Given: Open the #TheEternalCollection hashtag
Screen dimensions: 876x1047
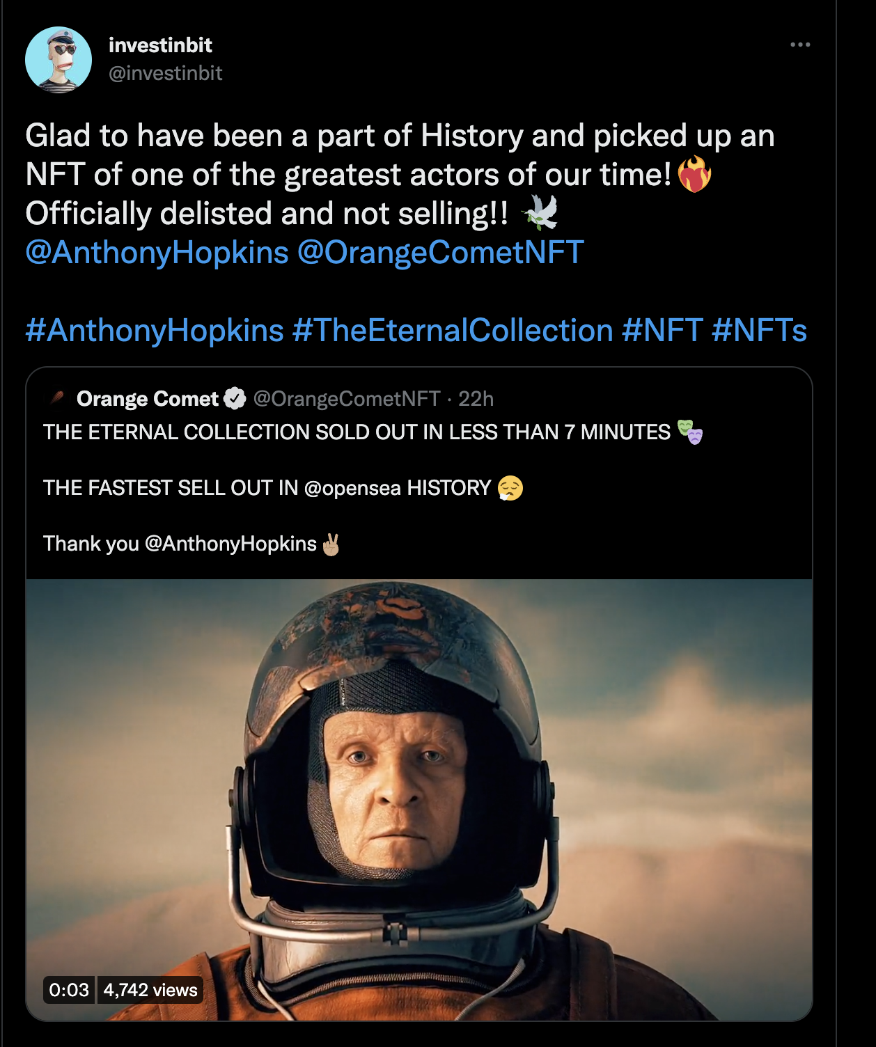Looking at the screenshot, I should click(x=453, y=330).
